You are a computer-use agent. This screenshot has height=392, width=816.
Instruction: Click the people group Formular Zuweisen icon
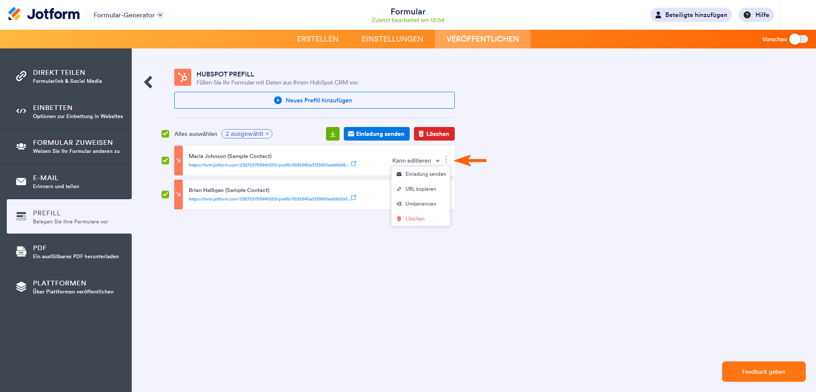[x=21, y=147]
